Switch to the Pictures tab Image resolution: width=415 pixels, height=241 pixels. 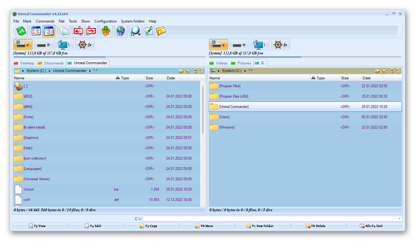[x=241, y=63]
